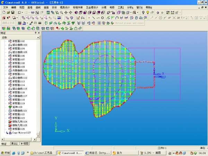Switch to the 集合 tab
Image resolution: width=208 pixels, height=156 pixels.
tap(14, 144)
